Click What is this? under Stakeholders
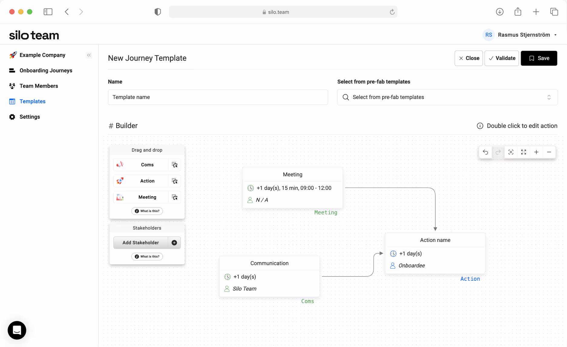Image resolution: width=567 pixels, height=347 pixels. point(147,256)
